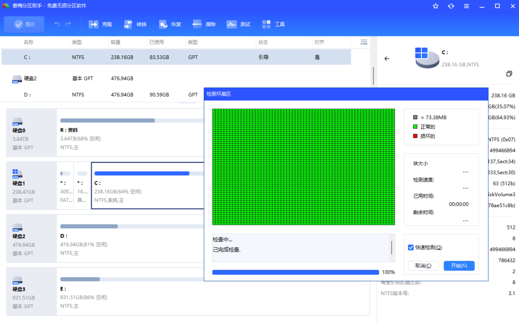
Task: Click the 提交 (Submit) button
Action: [x=24, y=24]
